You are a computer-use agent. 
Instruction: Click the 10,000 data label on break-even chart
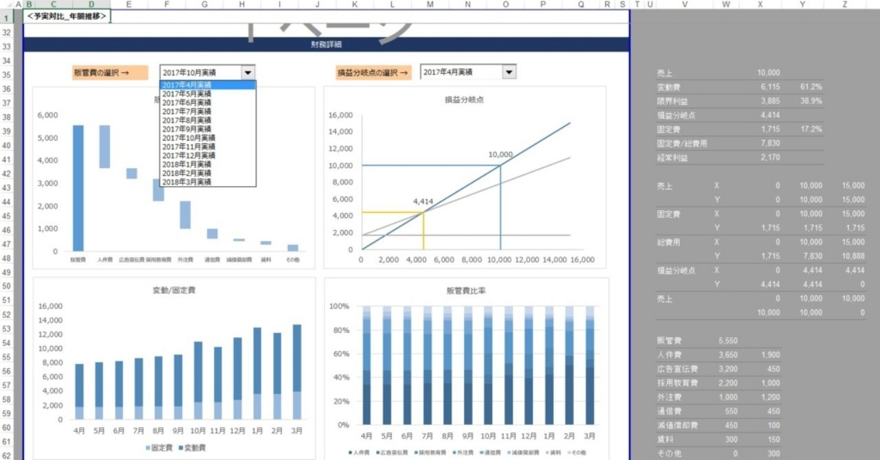[500, 154]
